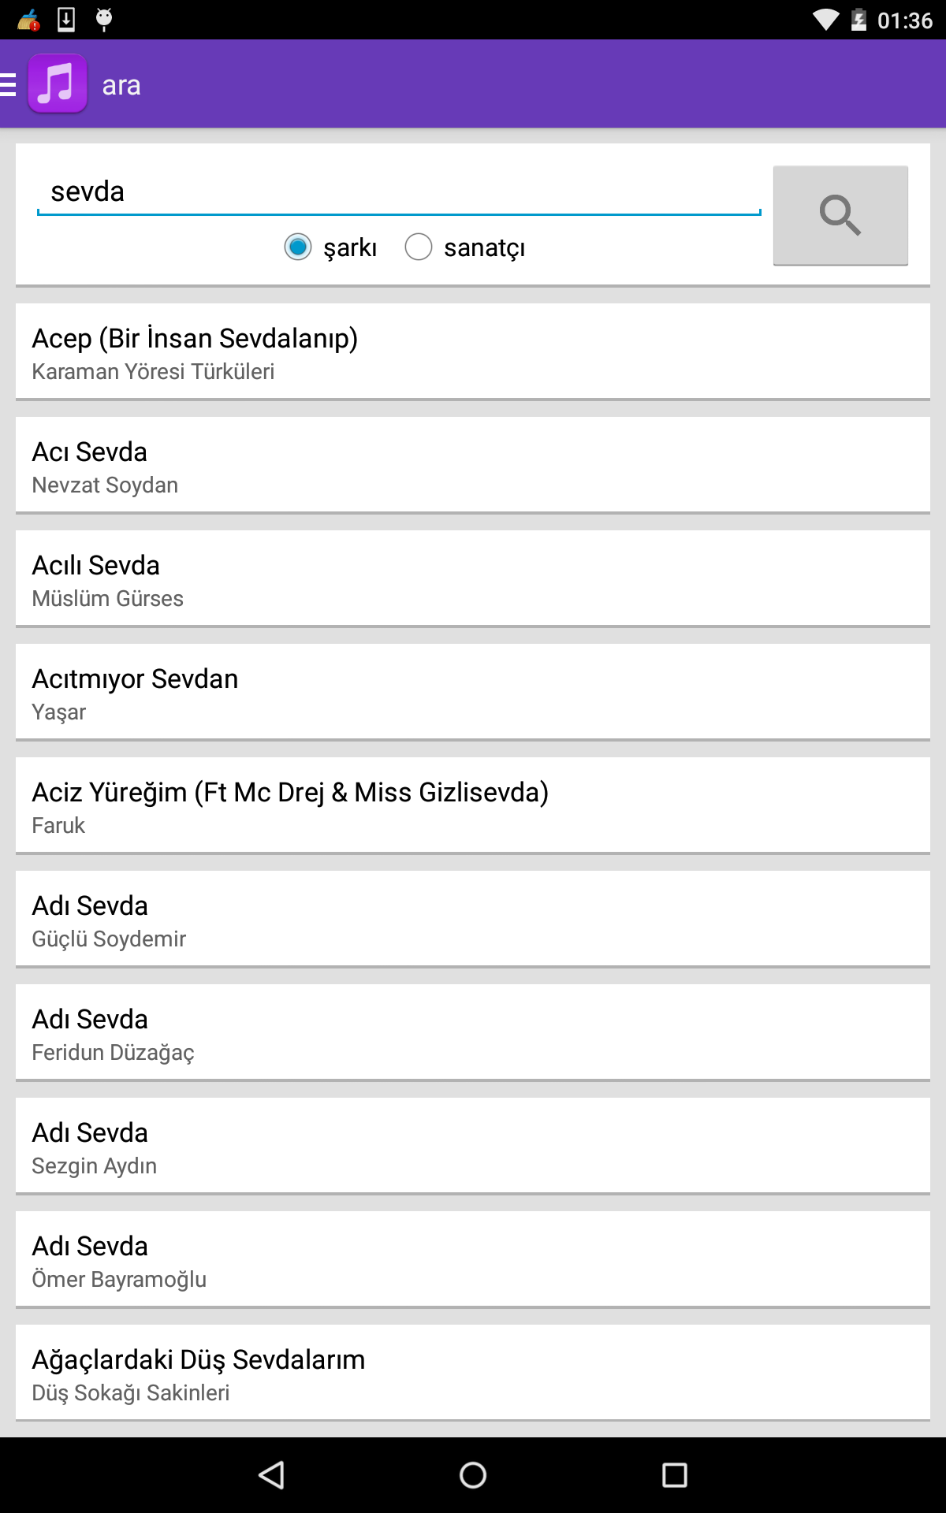Screen dimensions: 946x1513
Task: Tap the Android home circle button
Action: point(473,1474)
